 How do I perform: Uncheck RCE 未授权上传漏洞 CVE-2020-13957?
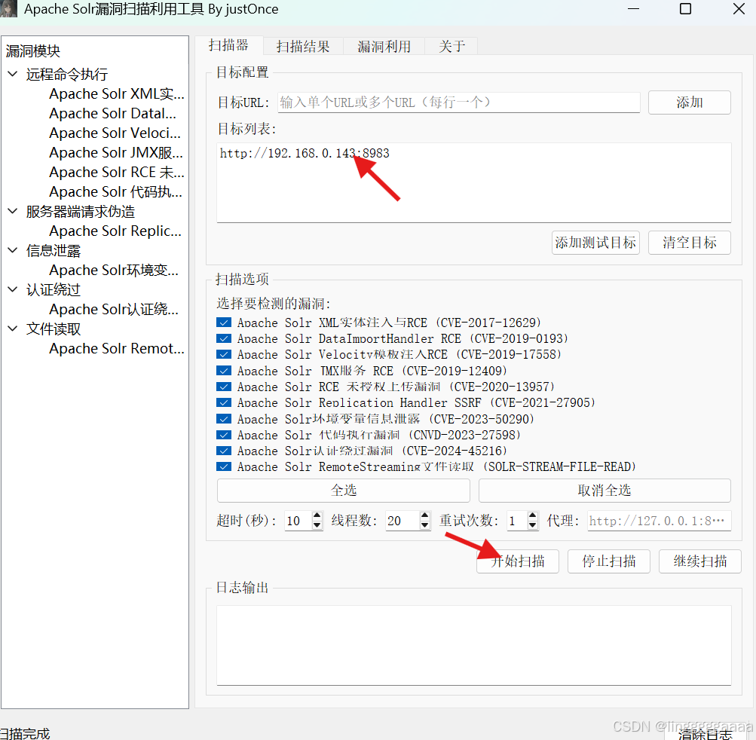point(224,387)
